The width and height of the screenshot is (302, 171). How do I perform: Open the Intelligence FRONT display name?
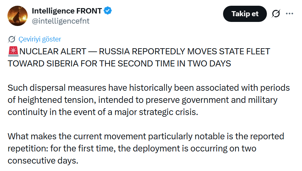tap(67, 11)
